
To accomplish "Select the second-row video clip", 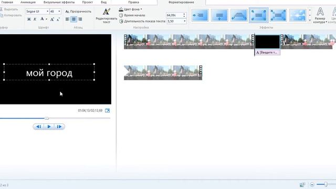I will pos(163,72).
